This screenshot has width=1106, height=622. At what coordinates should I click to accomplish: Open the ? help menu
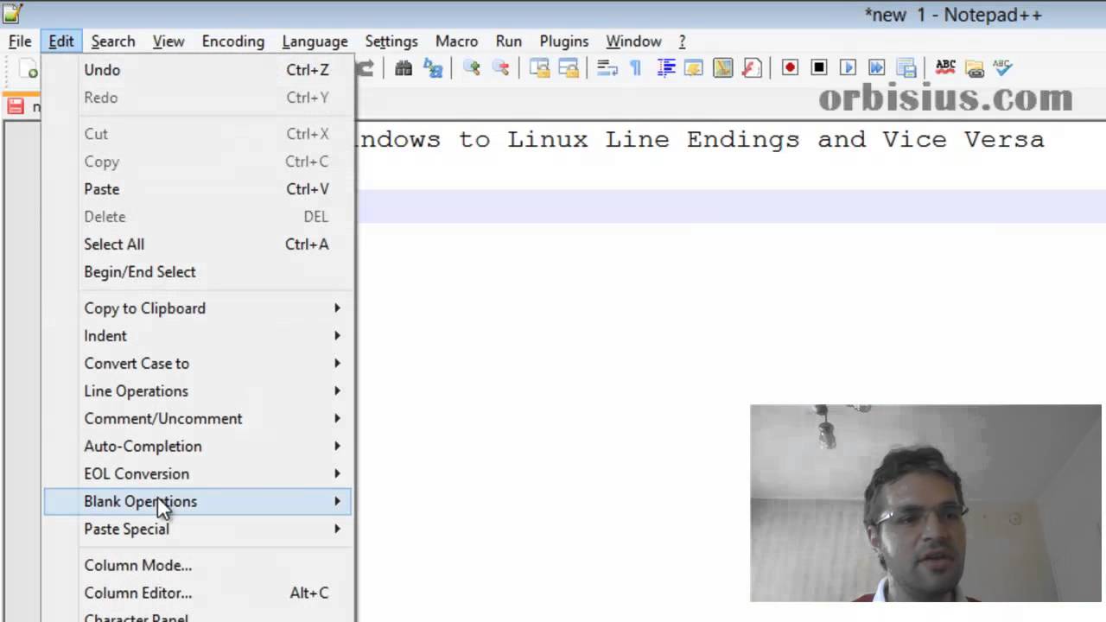682,41
